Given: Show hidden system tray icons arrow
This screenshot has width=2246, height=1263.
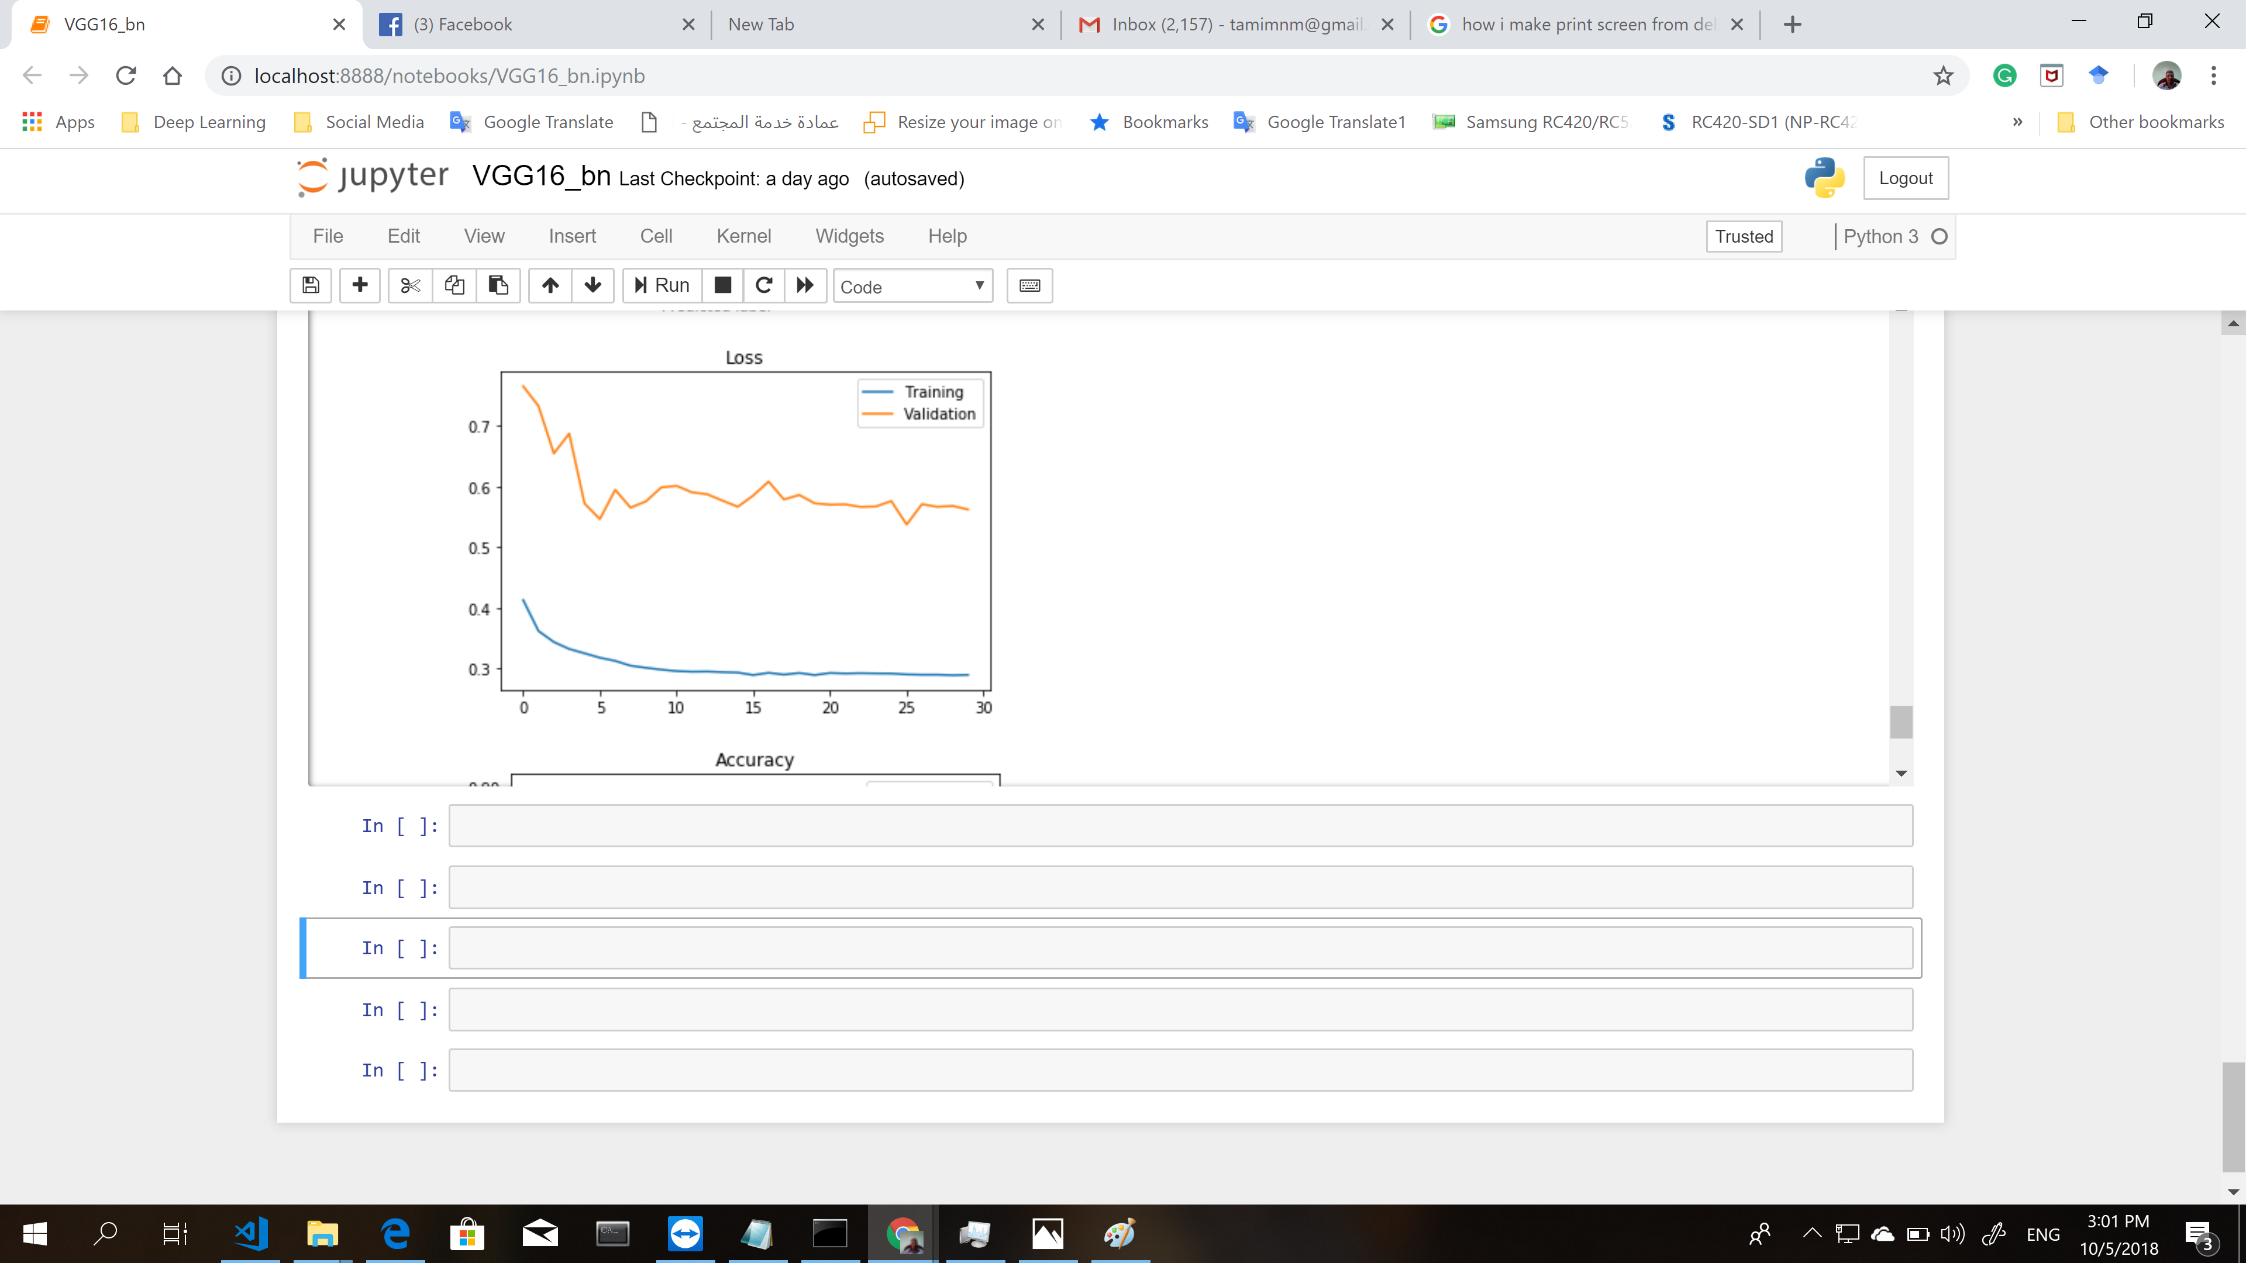Looking at the screenshot, I should tap(1812, 1233).
